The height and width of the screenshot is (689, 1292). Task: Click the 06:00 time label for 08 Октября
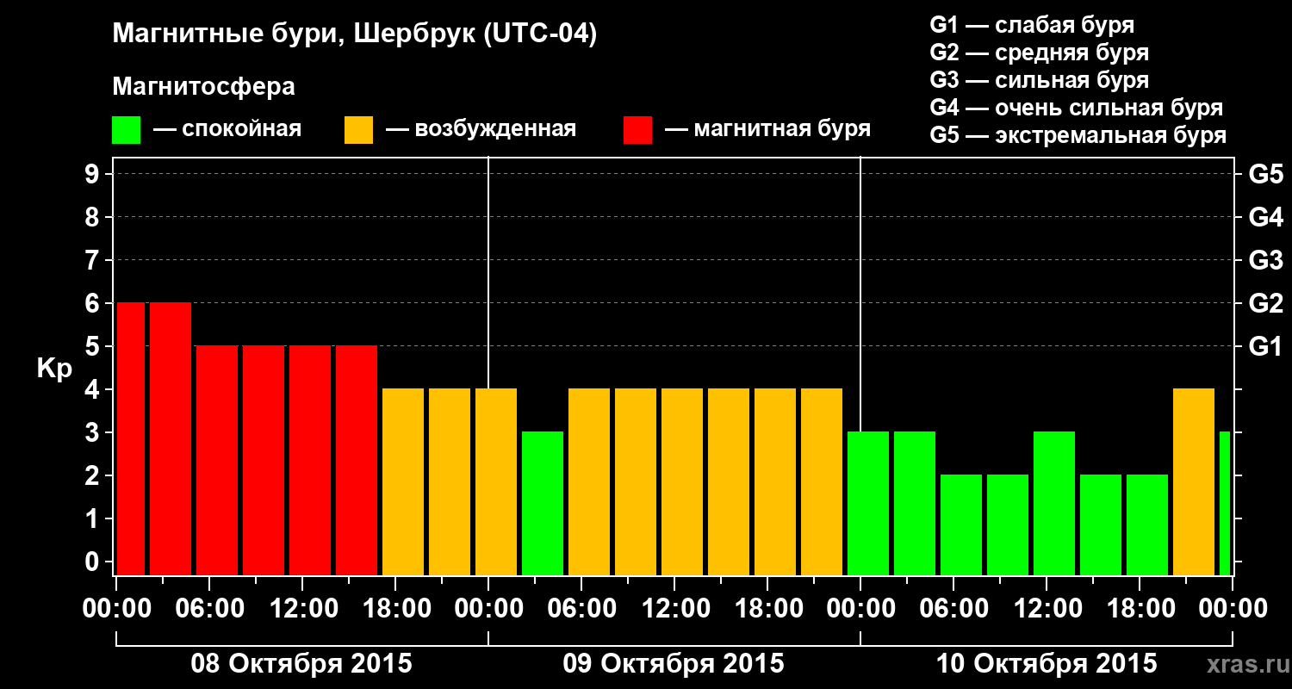coord(209,609)
